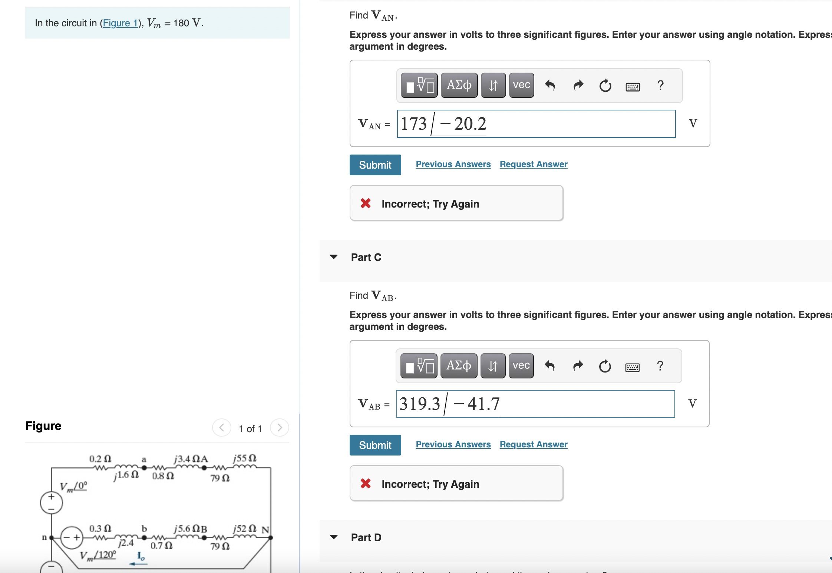Undo the last edit in the answer editor
Screen dimensions: 832x573
550,85
